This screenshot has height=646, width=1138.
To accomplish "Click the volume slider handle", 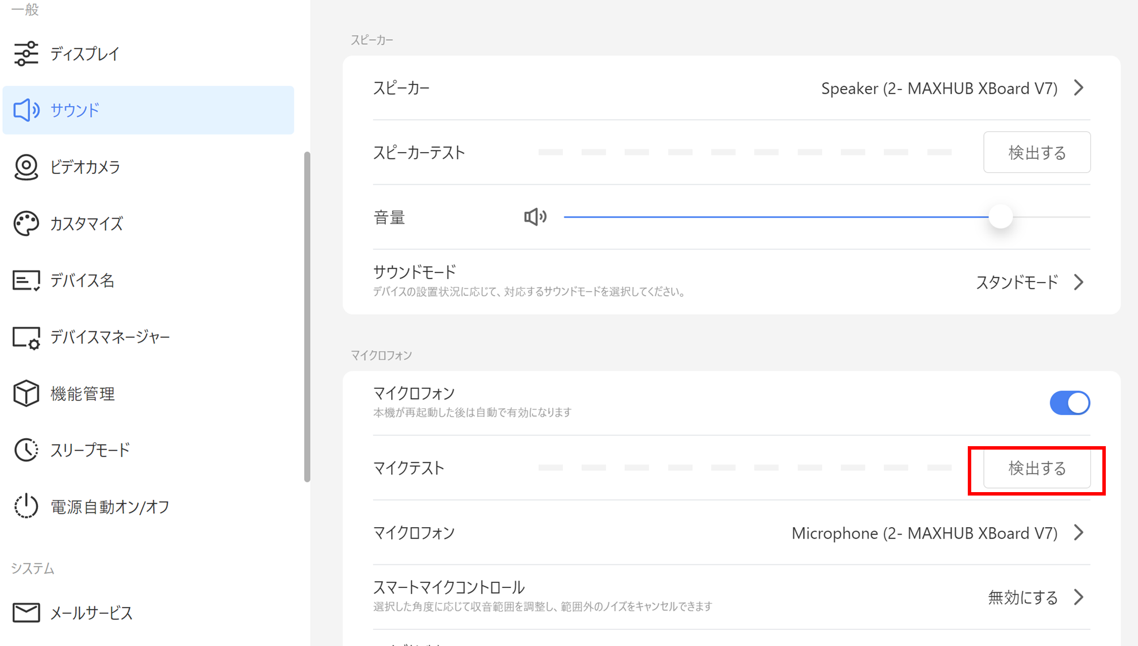I will pyautogui.click(x=1001, y=217).
